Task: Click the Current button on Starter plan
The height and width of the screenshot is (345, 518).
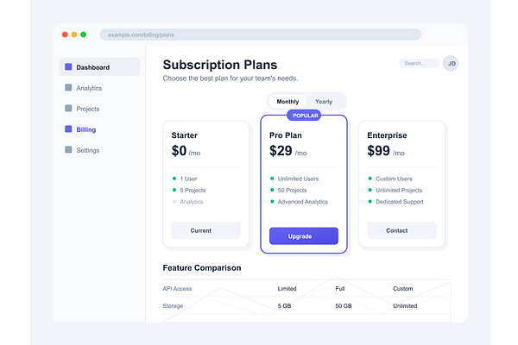Action: pos(205,230)
